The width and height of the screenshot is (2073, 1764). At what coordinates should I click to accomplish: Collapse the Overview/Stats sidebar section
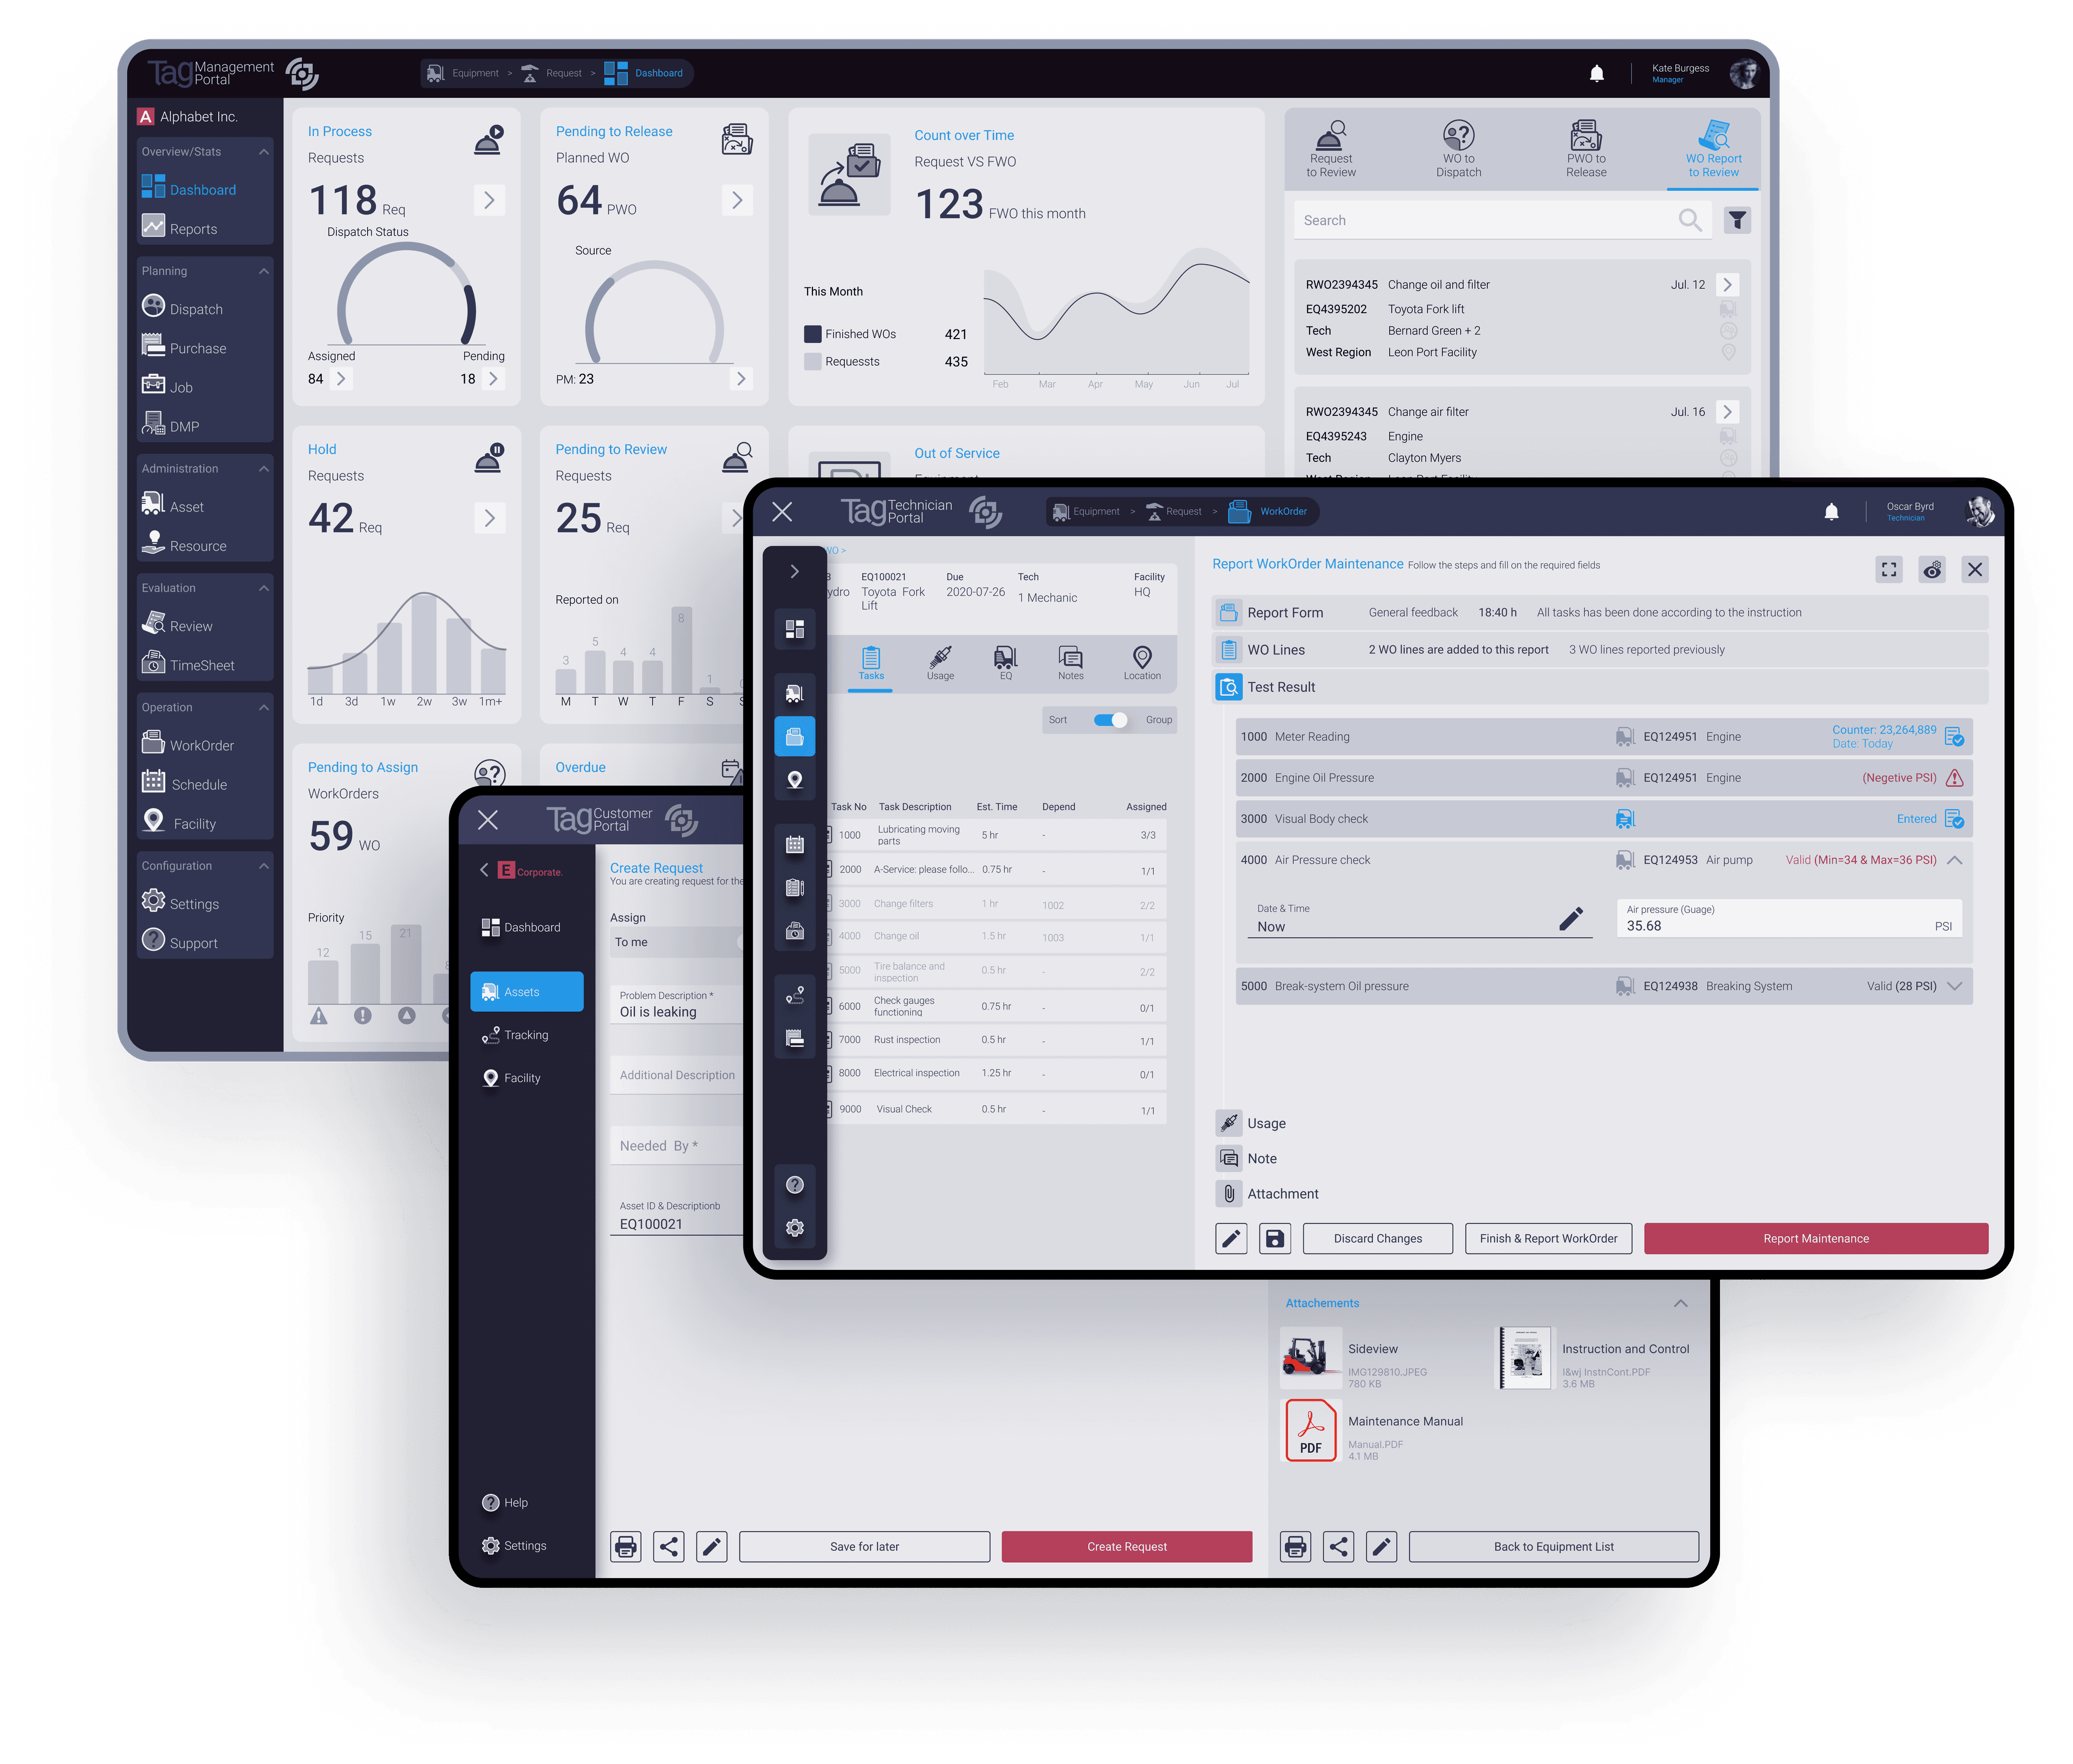(264, 152)
